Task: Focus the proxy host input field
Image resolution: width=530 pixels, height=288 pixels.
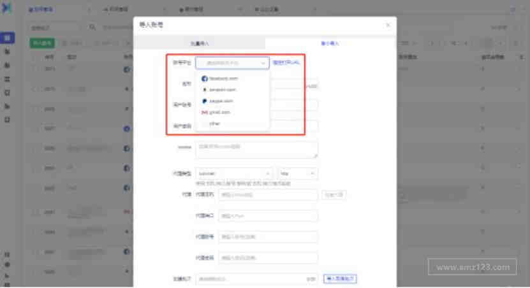Action: click(268, 195)
